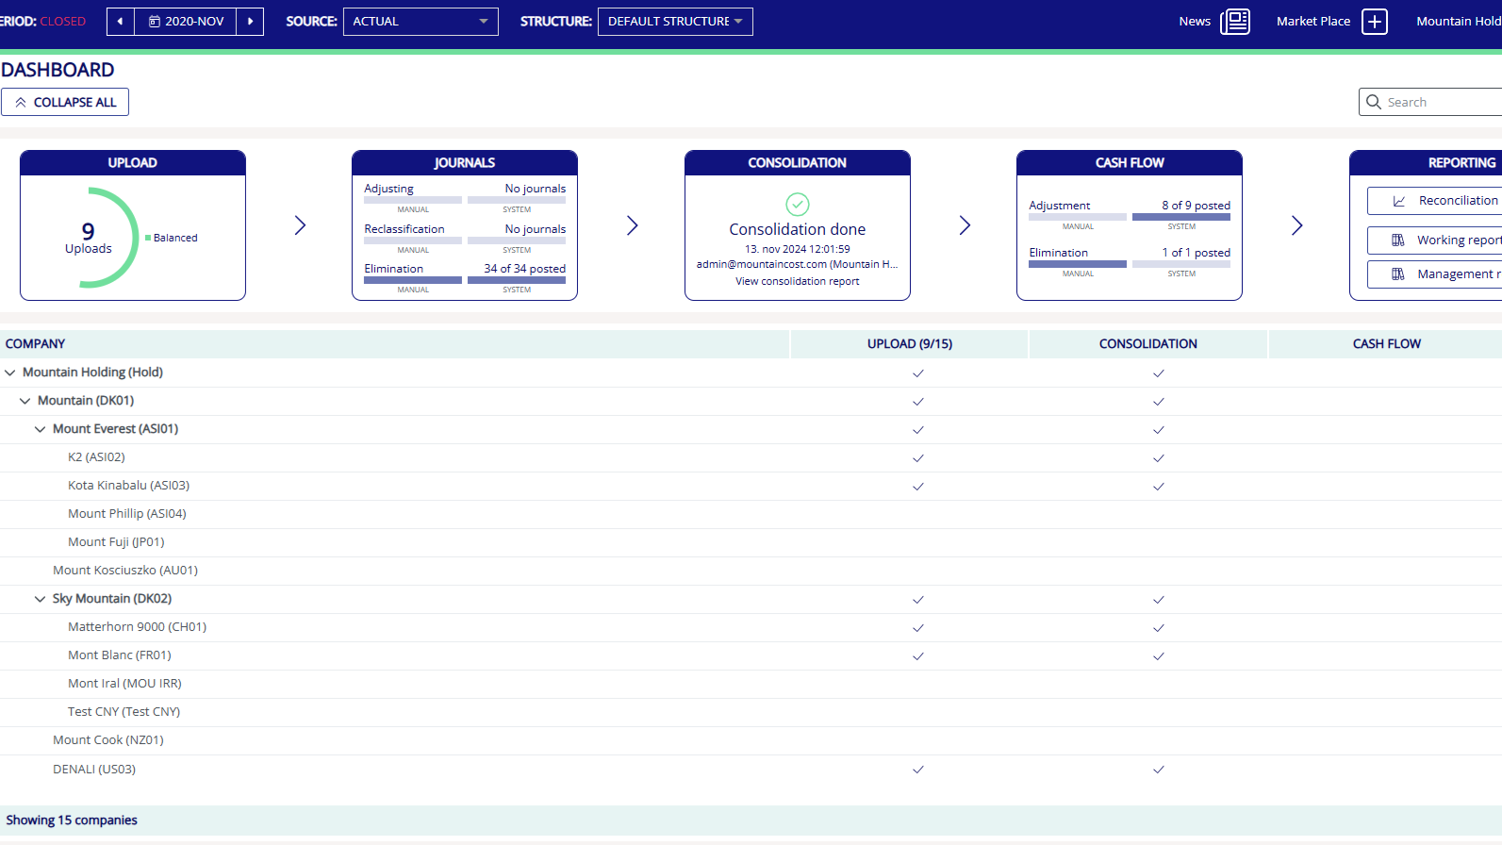Open the Default Structure dropdown
Image resolution: width=1502 pixels, height=845 pixels.
coord(674,22)
